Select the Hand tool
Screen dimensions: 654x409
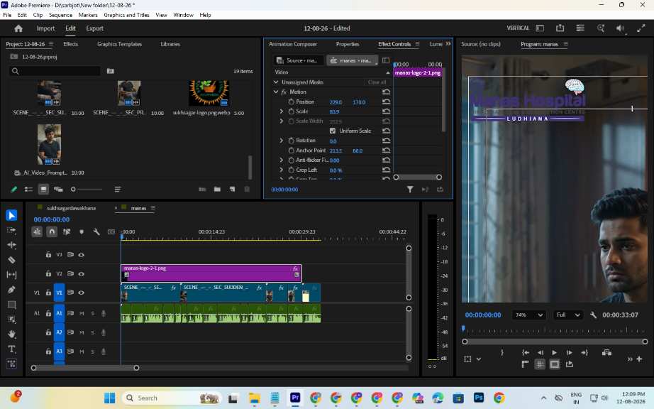(x=11, y=334)
